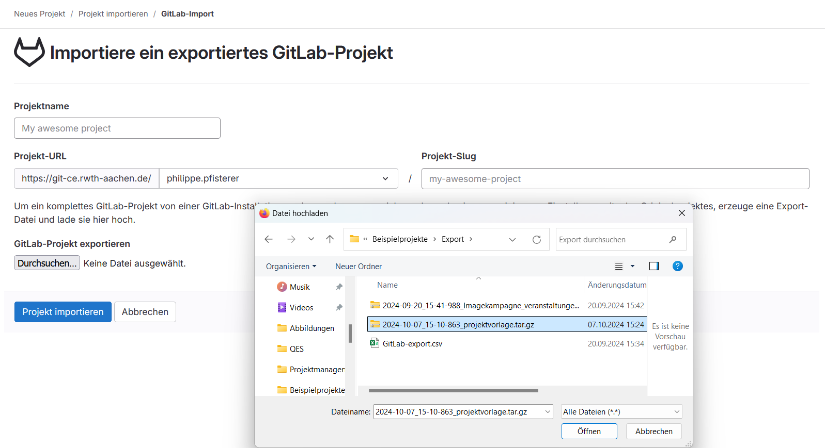Screen dimensions: 825x448
Task: Open recent locations chevron in file dialog
Action: (311, 239)
